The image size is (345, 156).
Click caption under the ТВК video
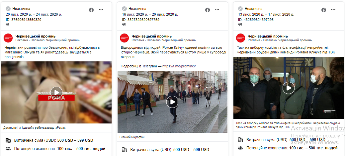(x=288, y=125)
